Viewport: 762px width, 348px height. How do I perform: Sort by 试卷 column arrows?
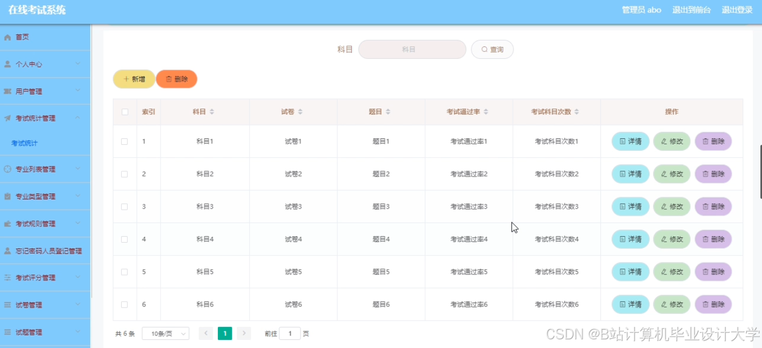pos(300,112)
